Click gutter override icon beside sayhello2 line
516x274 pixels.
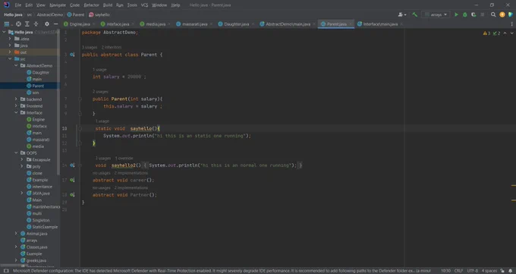point(72,165)
